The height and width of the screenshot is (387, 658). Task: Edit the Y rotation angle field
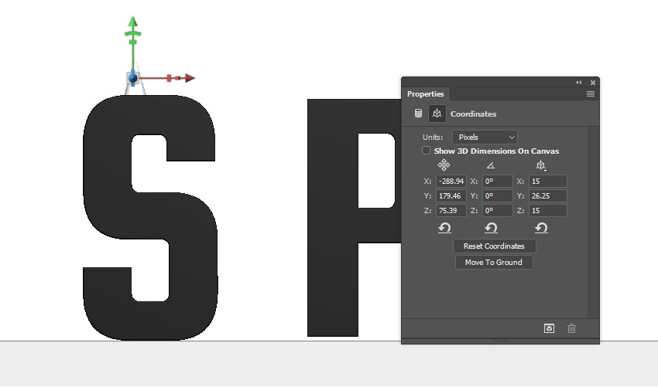point(497,195)
